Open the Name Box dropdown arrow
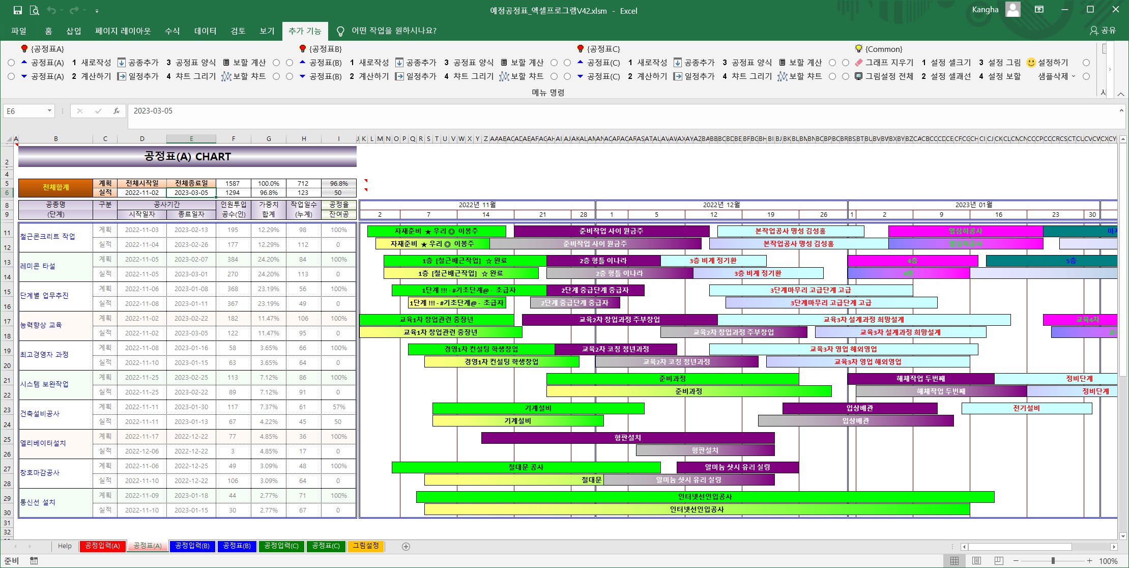The image size is (1129, 568). (x=49, y=111)
